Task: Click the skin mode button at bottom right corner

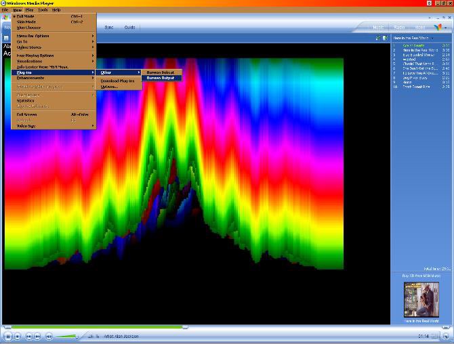Action: click(x=446, y=336)
